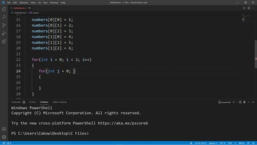
Task: Click the PowerShell prompt line in terminal
Action: coord(50,133)
